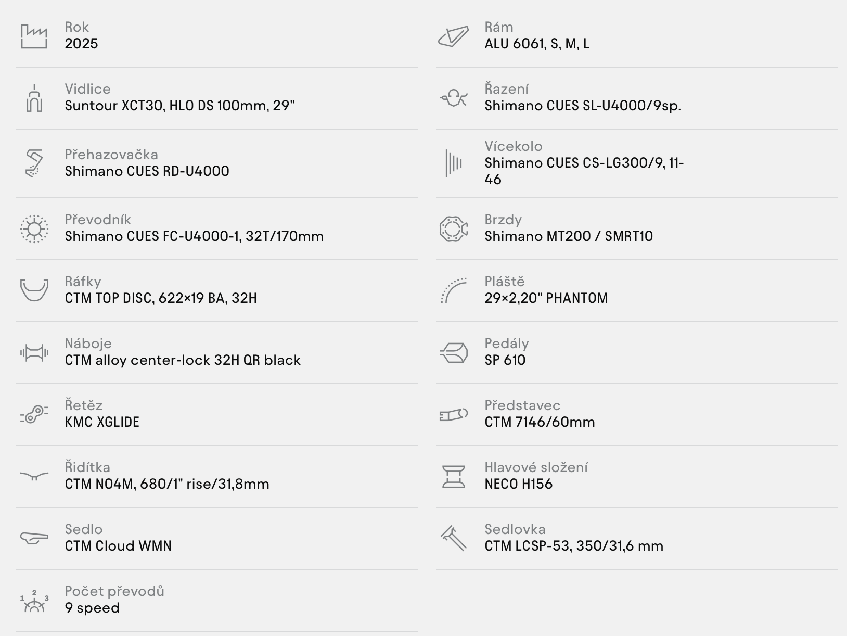Select the Suntour XCT30 fork specification text
The width and height of the screenshot is (847, 636).
pyautogui.click(x=179, y=106)
